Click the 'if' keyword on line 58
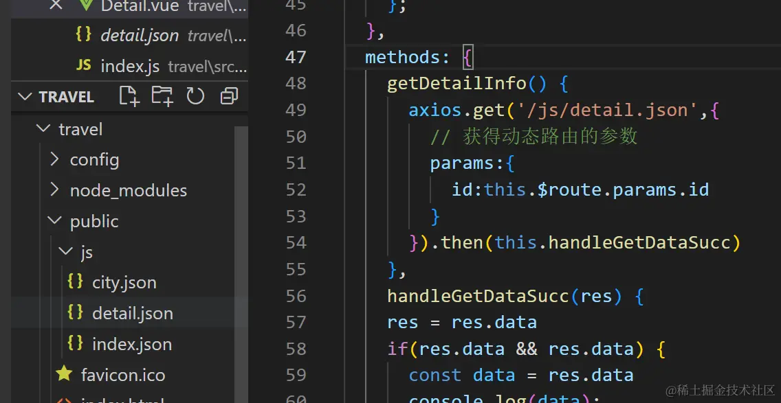781x403 pixels. pyautogui.click(x=397, y=349)
